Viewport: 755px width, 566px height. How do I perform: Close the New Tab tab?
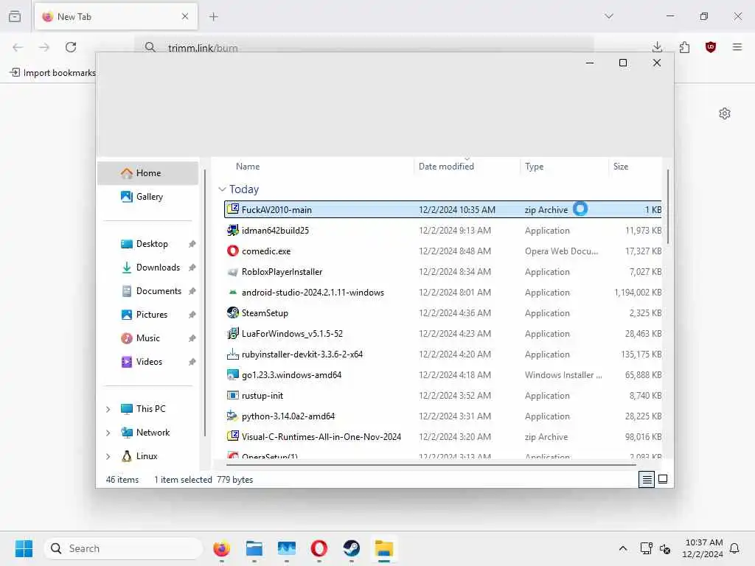click(x=185, y=16)
